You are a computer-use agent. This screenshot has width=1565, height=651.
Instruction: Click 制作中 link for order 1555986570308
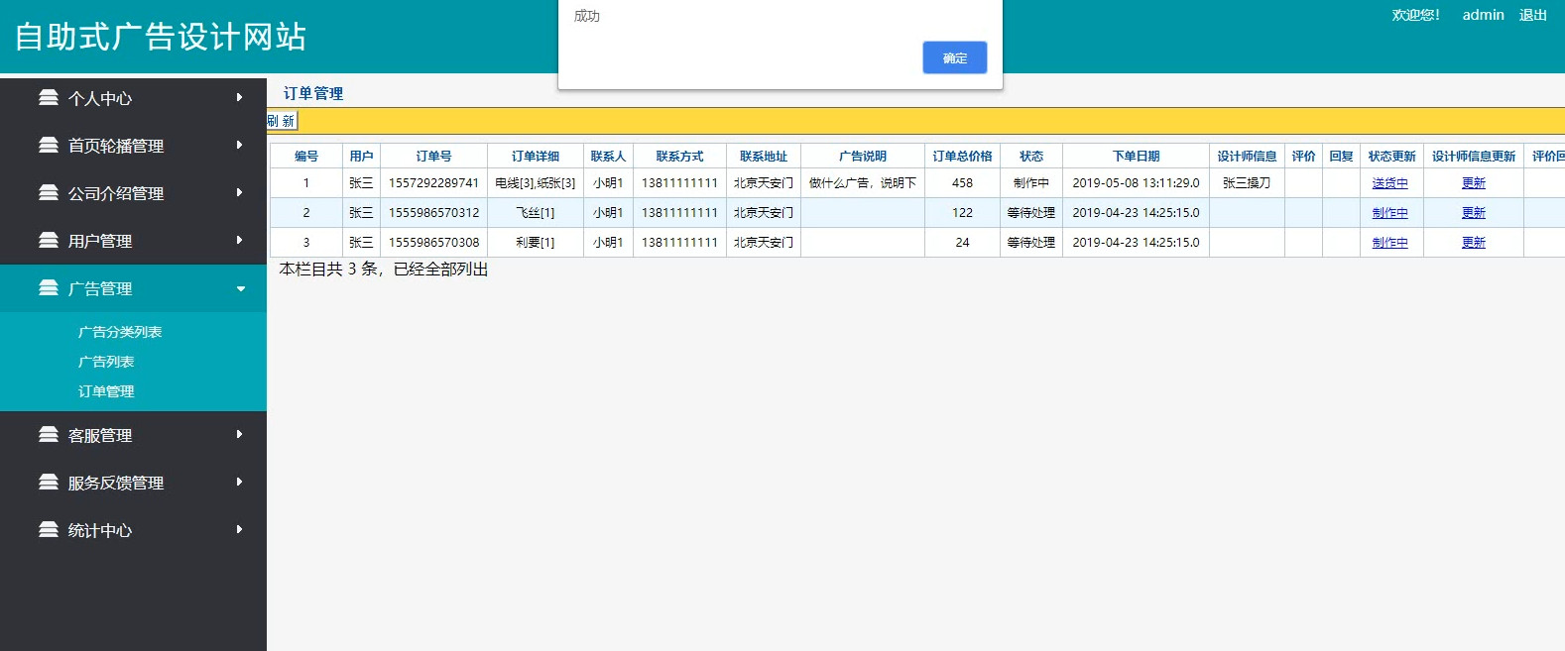[1389, 243]
